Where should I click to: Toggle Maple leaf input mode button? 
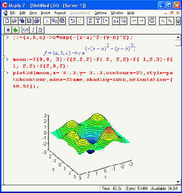click(x=16, y=30)
